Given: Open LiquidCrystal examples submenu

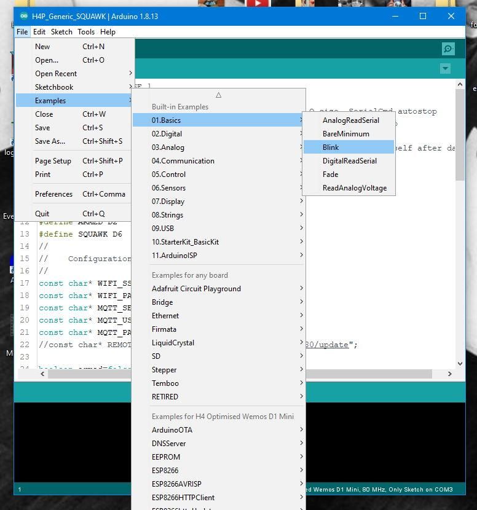Looking at the screenshot, I should pos(218,342).
